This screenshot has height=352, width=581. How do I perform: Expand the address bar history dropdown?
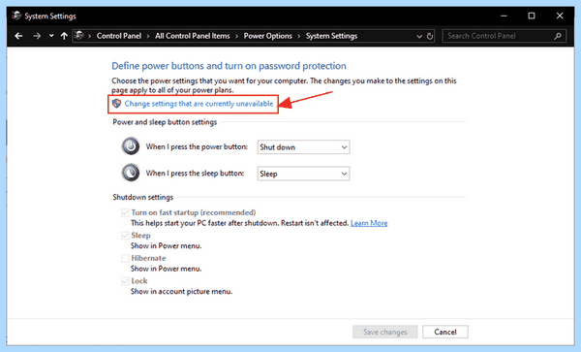(419, 36)
